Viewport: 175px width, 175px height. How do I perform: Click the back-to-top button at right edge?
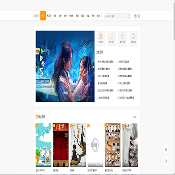pos(166,149)
